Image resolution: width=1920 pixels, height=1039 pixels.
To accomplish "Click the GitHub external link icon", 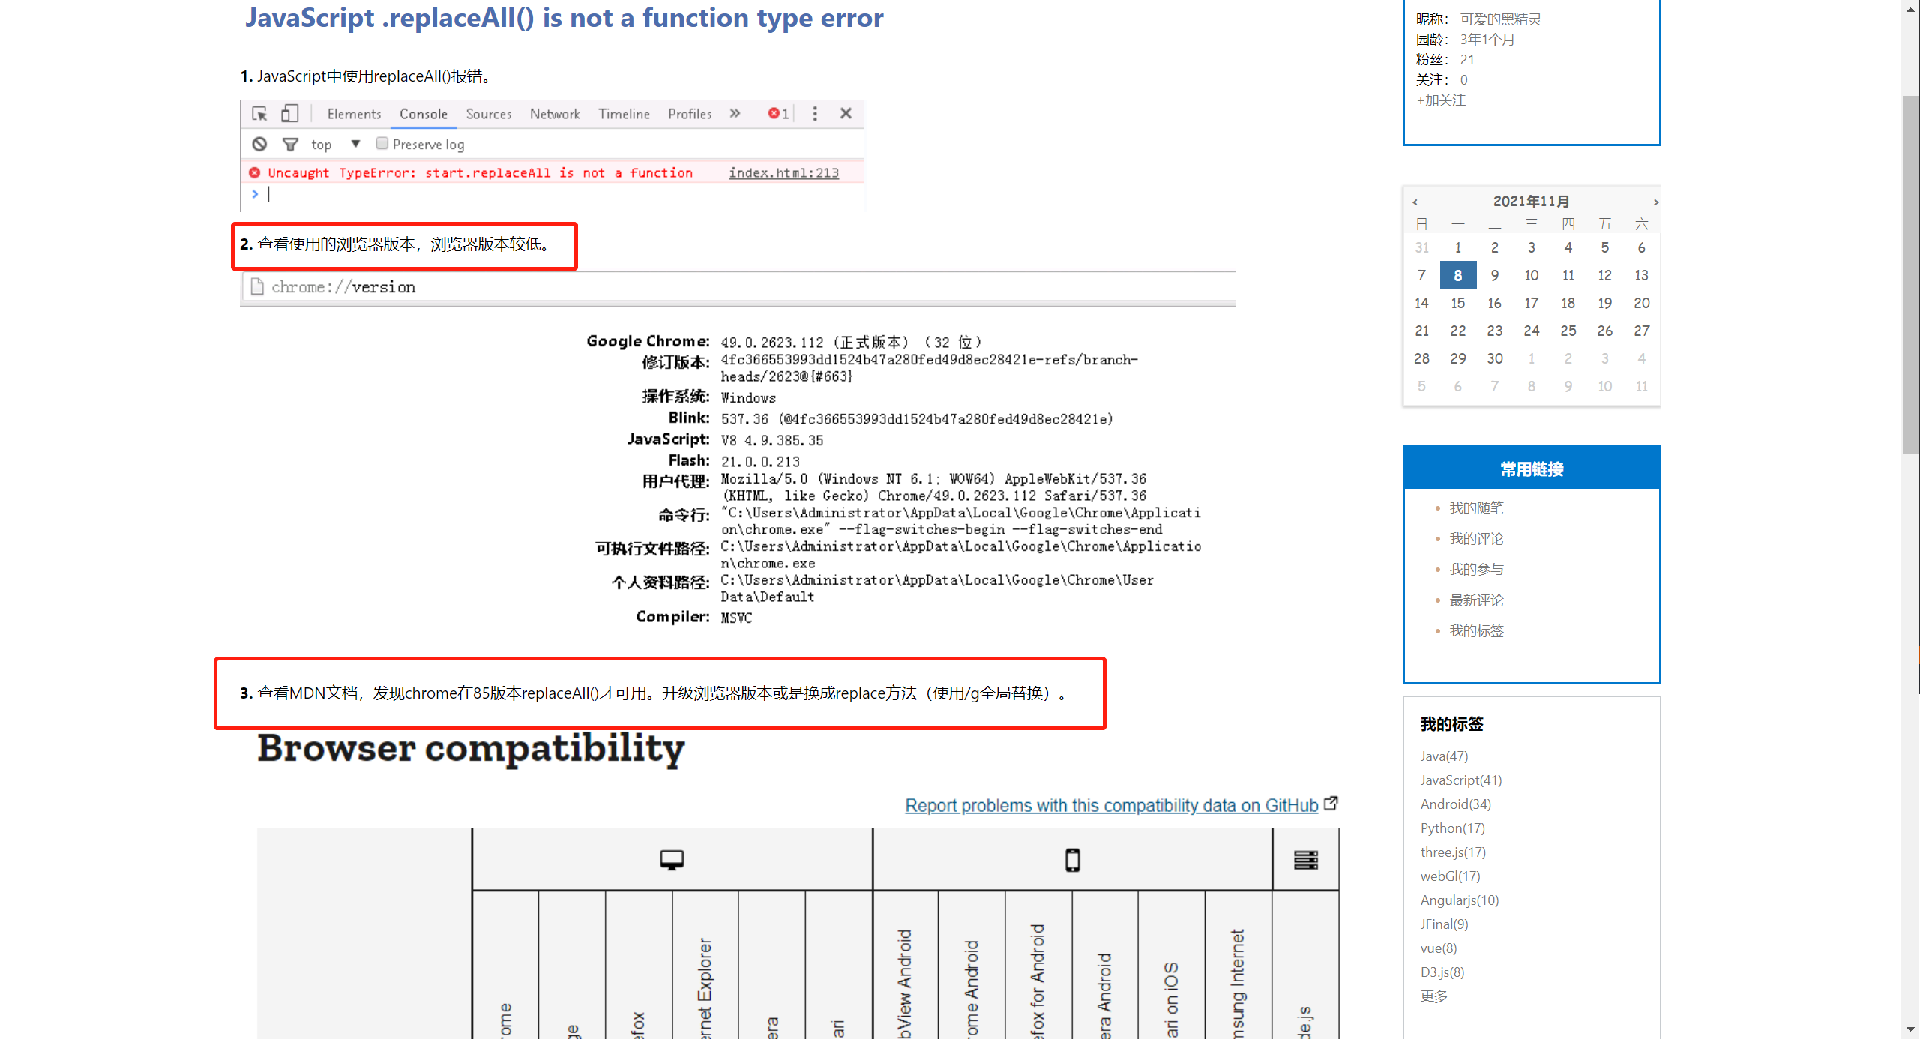I will pyautogui.click(x=1331, y=803).
